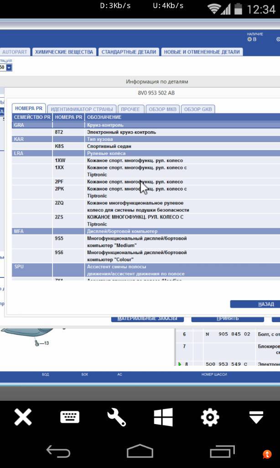Select the 2ZQ PR number cell
Image resolution: width=280 pixels, height=468 pixels.
click(x=68, y=206)
